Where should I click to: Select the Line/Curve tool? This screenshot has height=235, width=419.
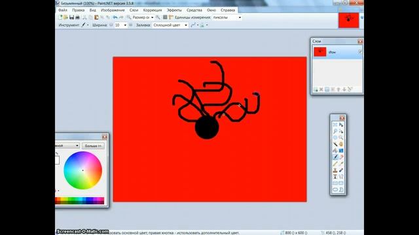pos(341,177)
